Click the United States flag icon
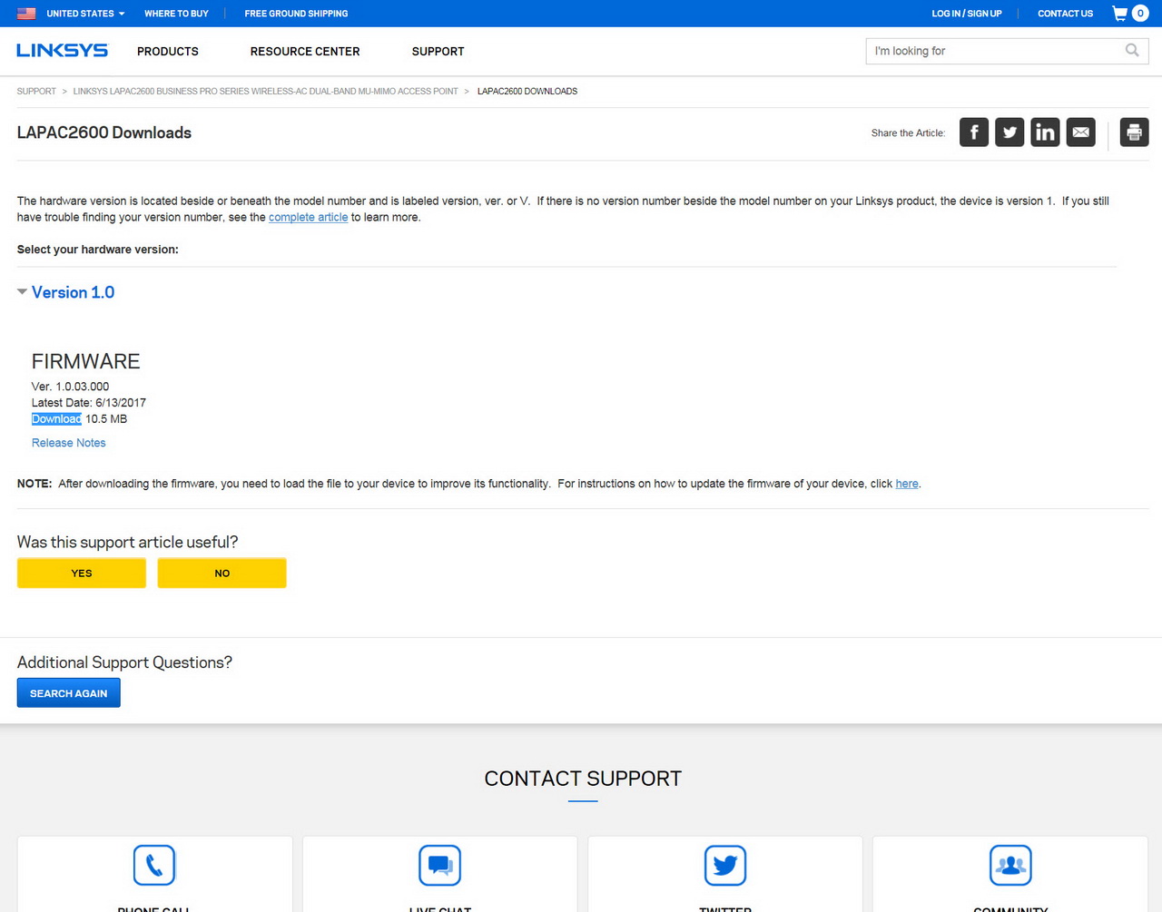Viewport: 1162px width, 912px height. (26, 14)
